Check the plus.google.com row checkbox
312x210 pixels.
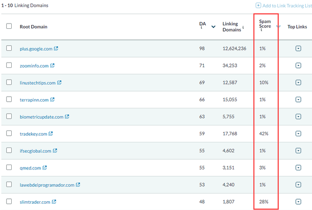click(9, 48)
